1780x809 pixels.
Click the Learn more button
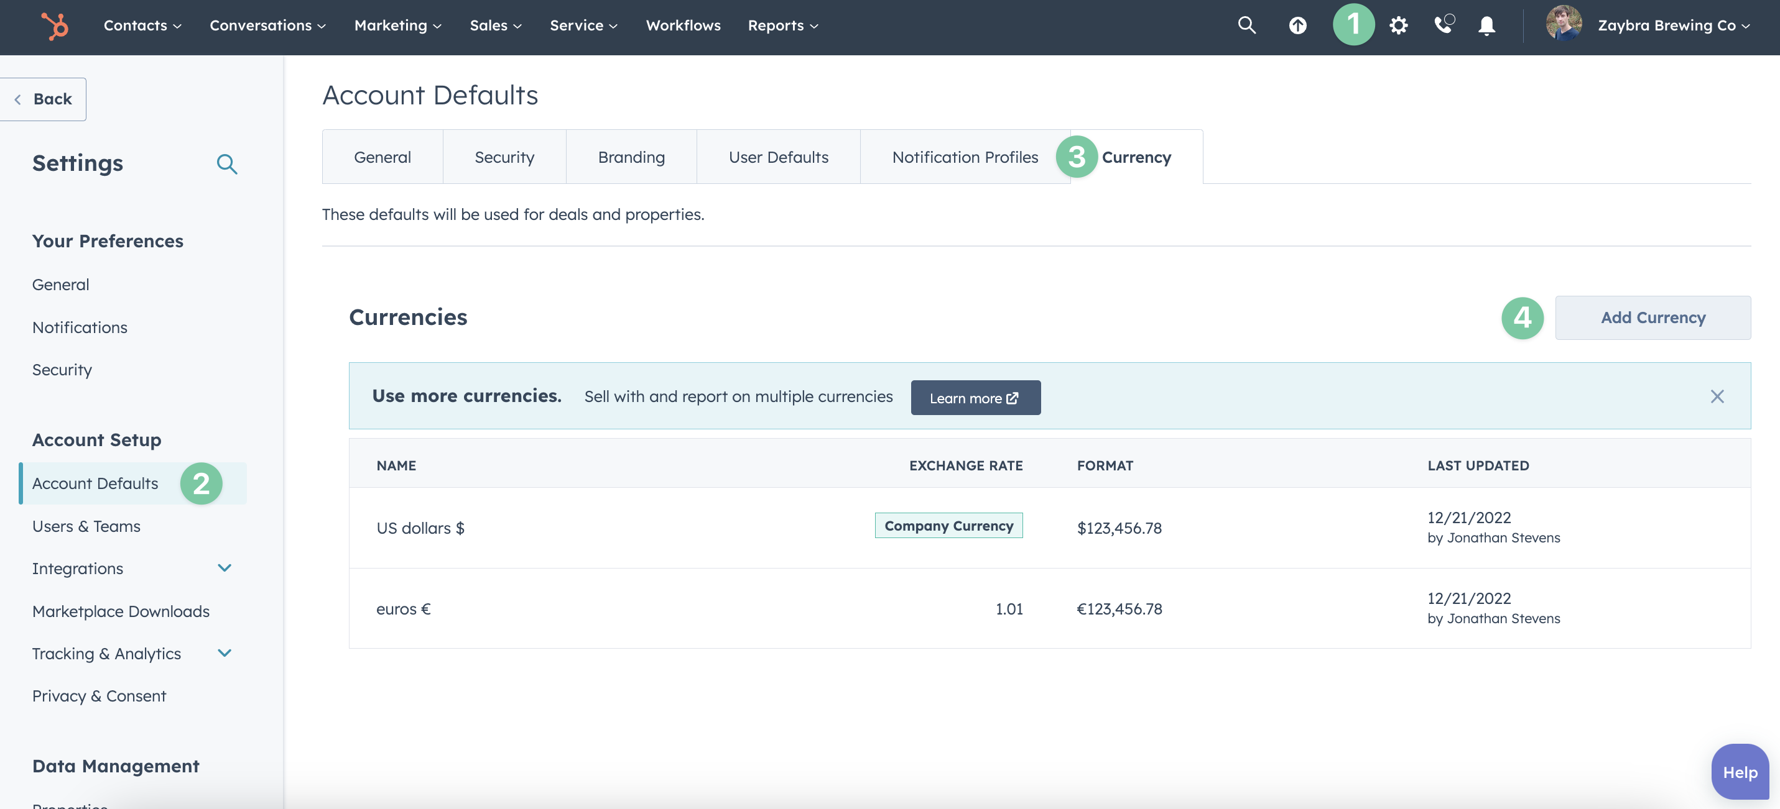[975, 398]
